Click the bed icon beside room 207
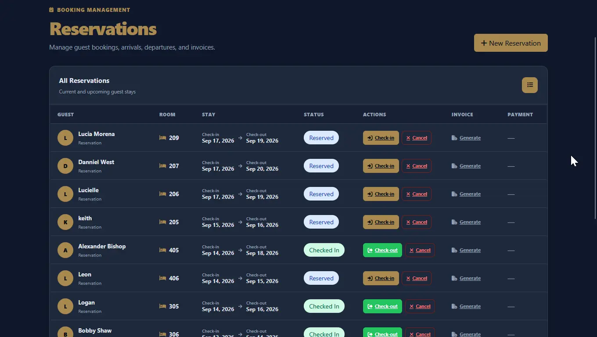 162,166
